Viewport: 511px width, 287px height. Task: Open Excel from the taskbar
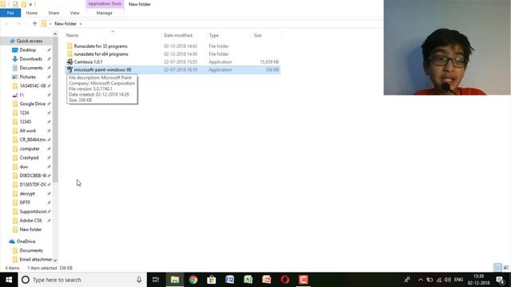coord(248,280)
